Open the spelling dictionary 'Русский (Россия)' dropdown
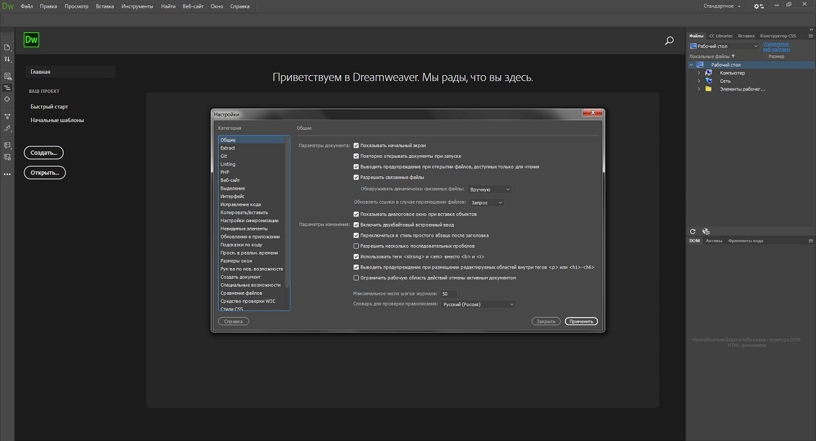This screenshot has width=816, height=441. (478, 304)
